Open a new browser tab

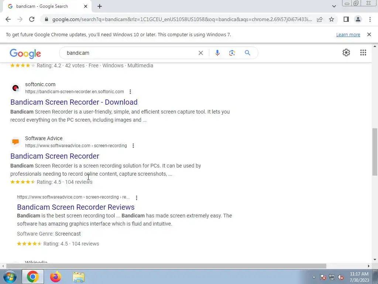pyautogui.click(x=100, y=6)
